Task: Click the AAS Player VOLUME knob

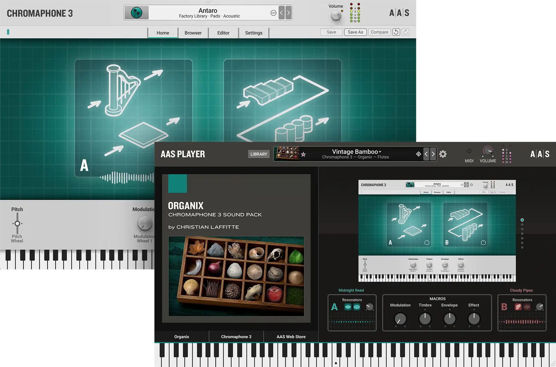Action: tap(488, 151)
